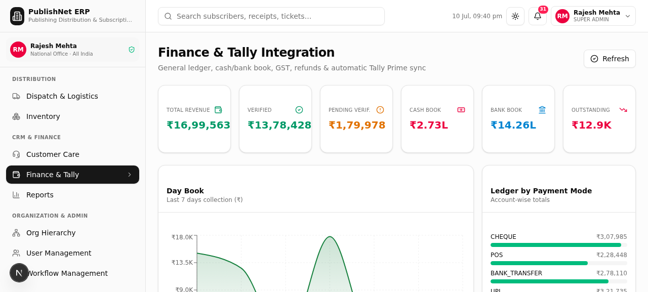Click Cash Book value ₹2.73L

pos(429,125)
